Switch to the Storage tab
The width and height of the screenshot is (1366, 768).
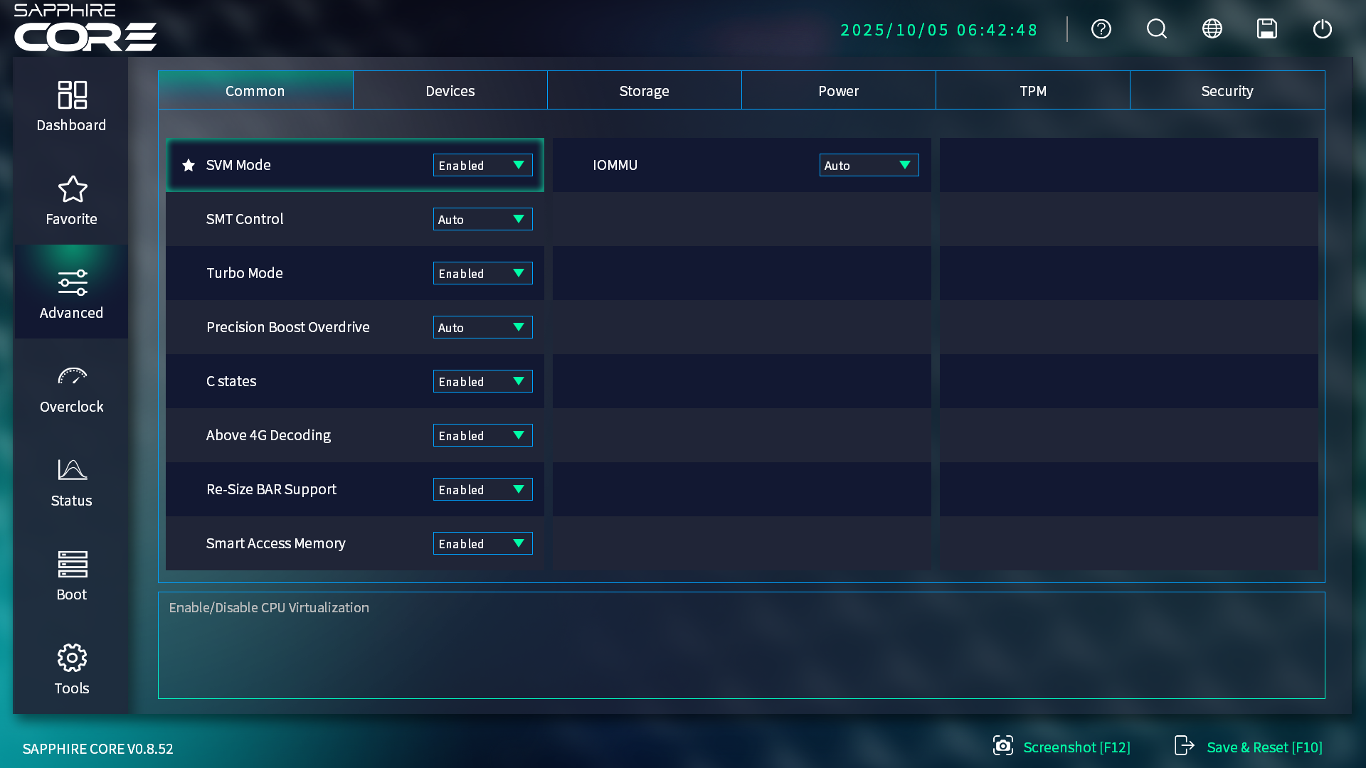coord(644,90)
